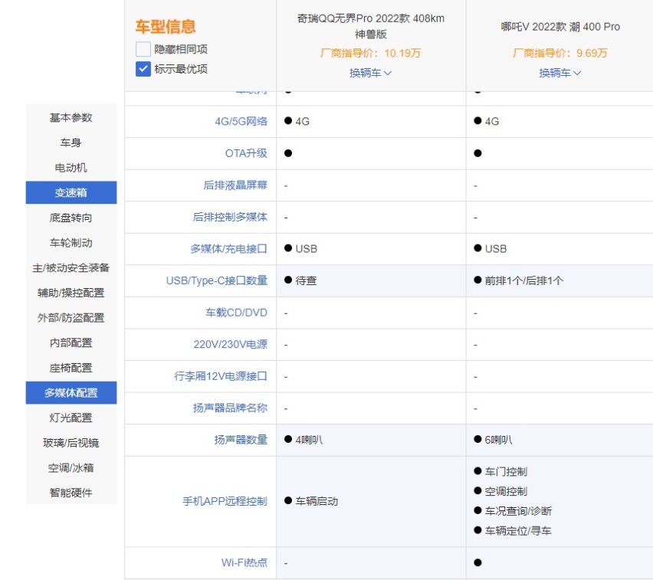Click the 奇瑞QQ无界Pro 2022款 408km model title
The height and width of the screenshot is (580, 653).
[x=371, y=26]
